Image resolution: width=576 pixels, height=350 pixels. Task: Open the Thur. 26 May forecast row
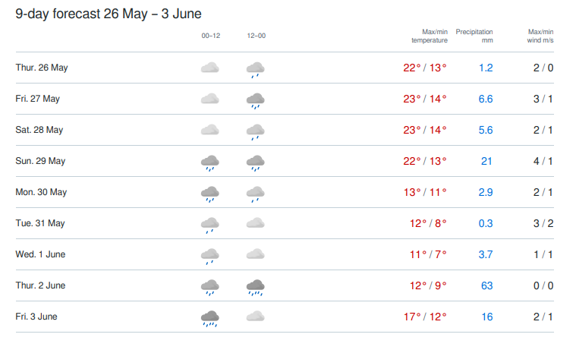tap(285, 68)
